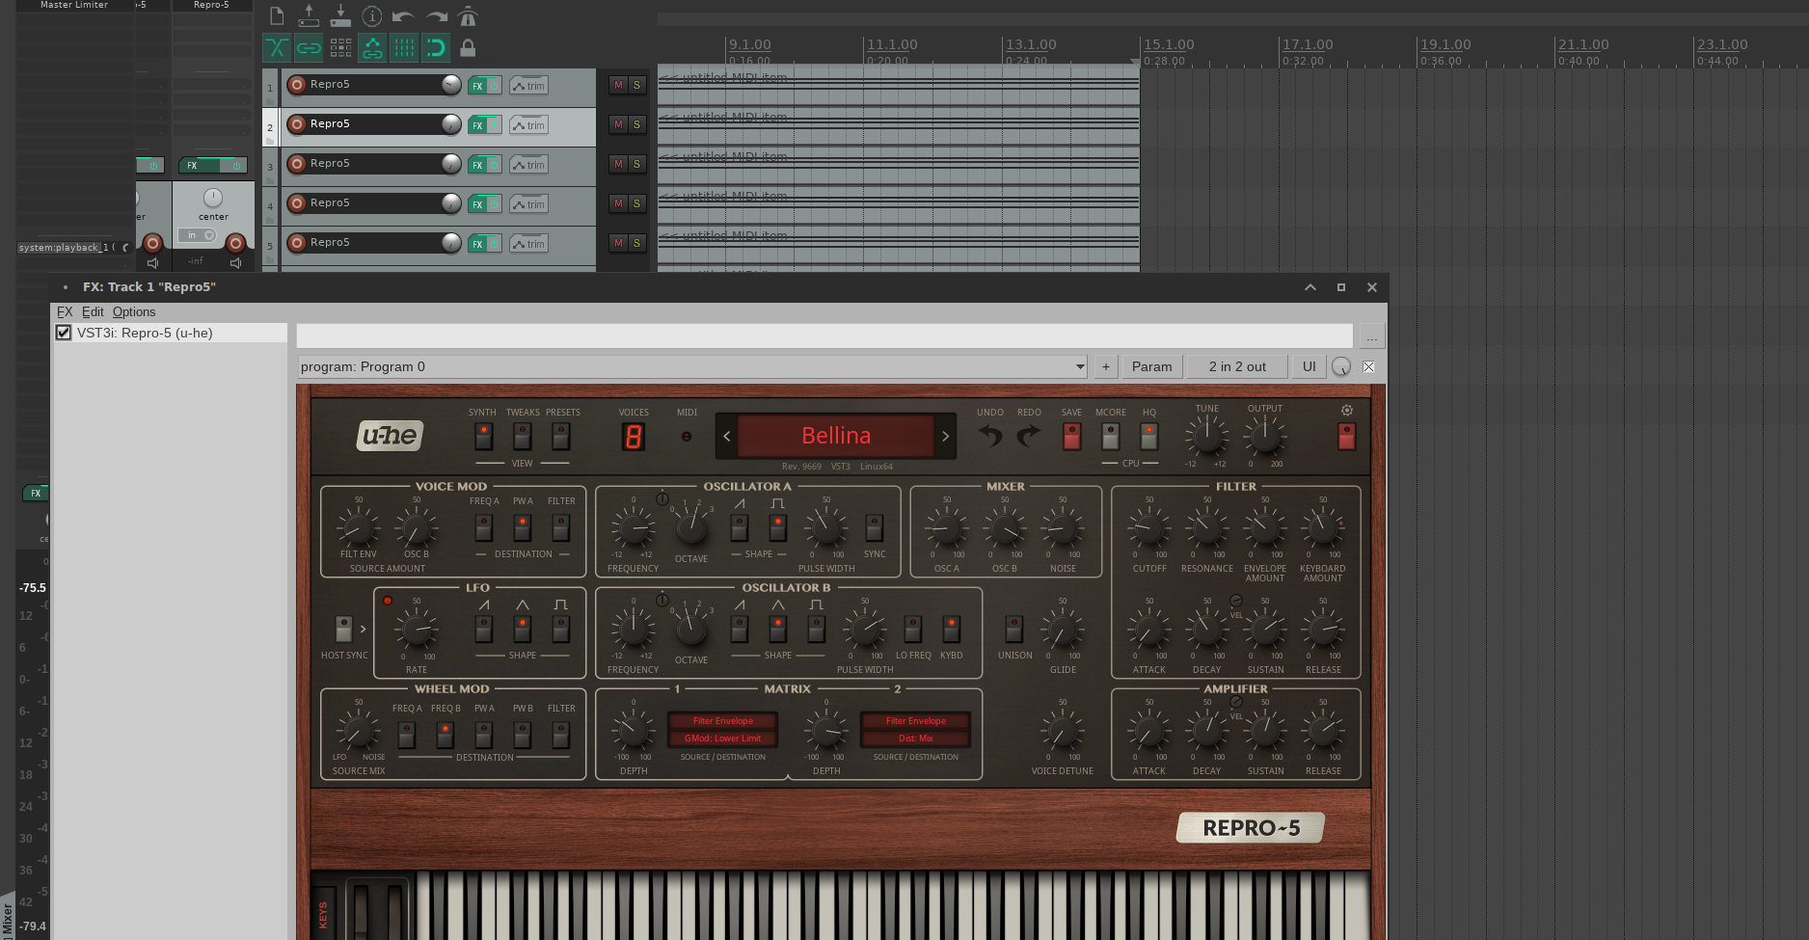This screenshot has height=940, width=1809.
Task: Open the program preset dropdown
Action: 692,366
